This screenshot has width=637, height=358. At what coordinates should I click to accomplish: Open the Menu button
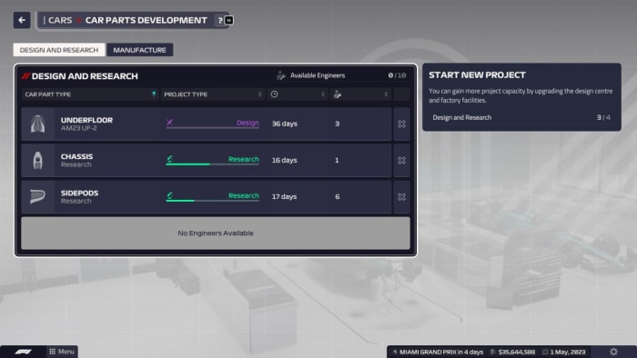point(62,352)
